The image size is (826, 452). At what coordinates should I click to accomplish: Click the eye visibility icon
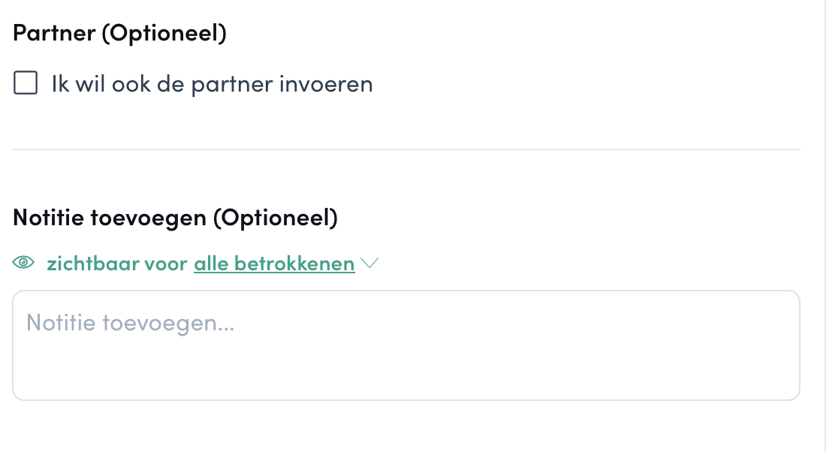pos(24,262)
